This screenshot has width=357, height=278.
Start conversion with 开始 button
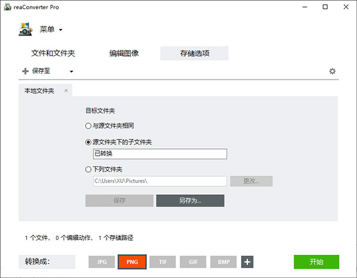(317, 262)
